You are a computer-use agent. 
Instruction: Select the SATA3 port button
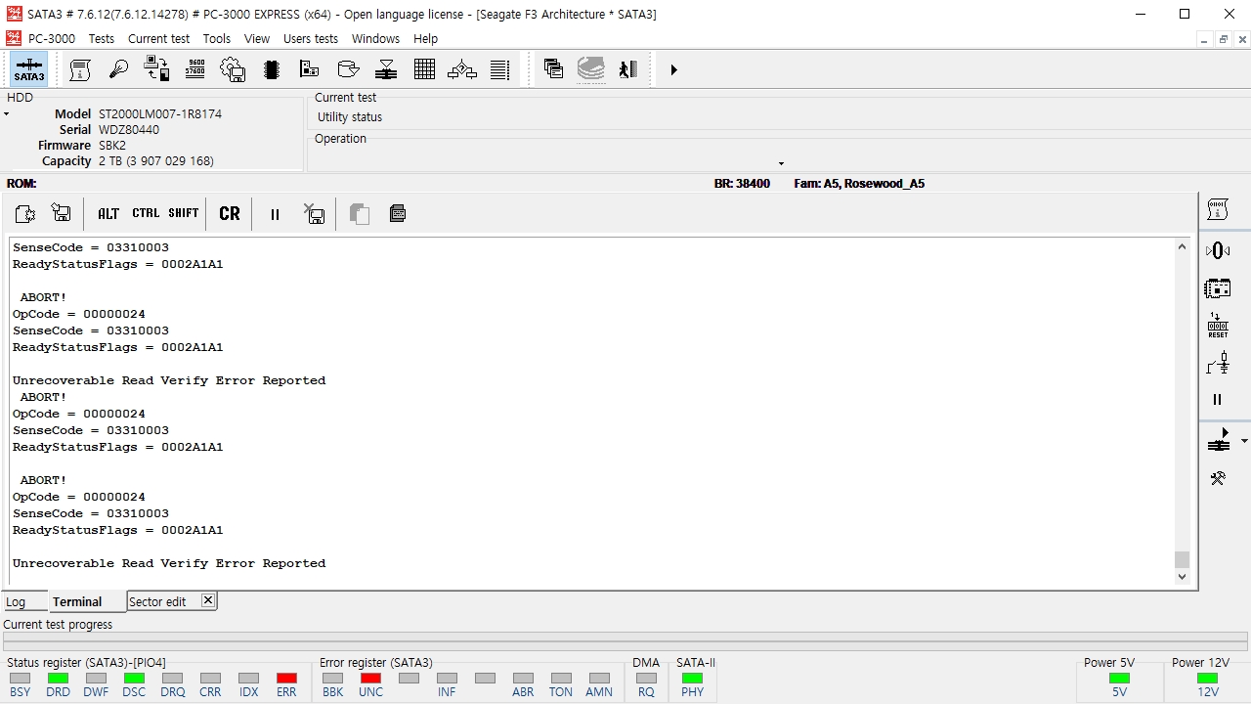(x=29, y=69)
